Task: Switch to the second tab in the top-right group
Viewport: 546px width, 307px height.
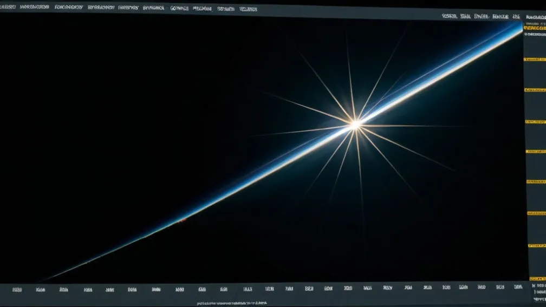Action: (465, 16)
